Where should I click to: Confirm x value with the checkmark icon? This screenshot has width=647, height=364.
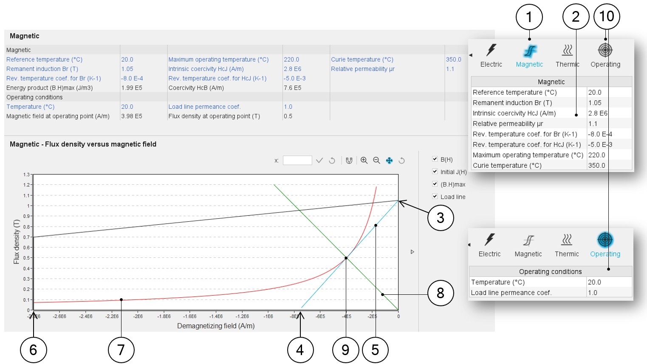click(x=319, y=161)
